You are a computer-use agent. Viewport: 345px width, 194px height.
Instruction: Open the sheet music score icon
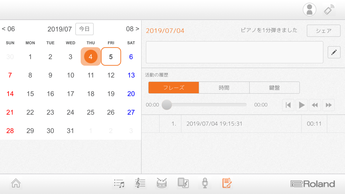coord(140,183)
